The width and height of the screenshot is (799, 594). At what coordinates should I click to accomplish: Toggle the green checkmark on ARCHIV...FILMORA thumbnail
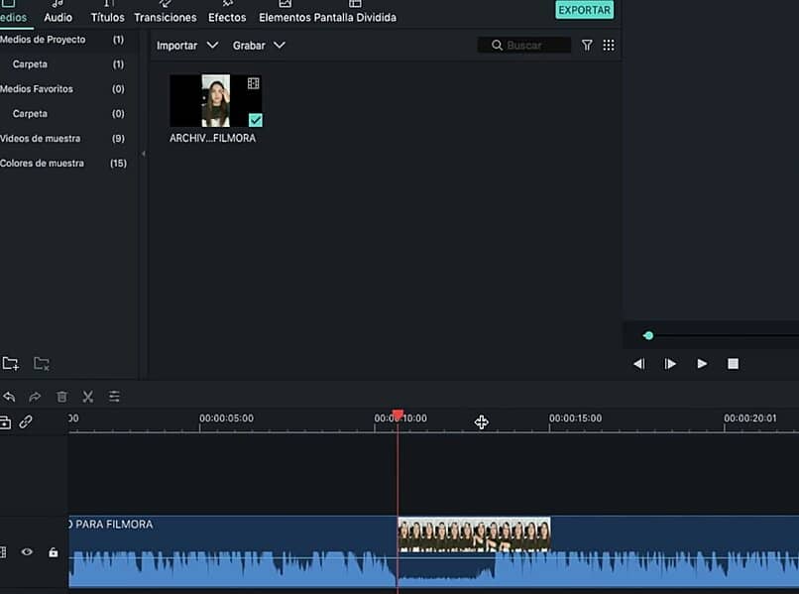click(x=256, y=121)
